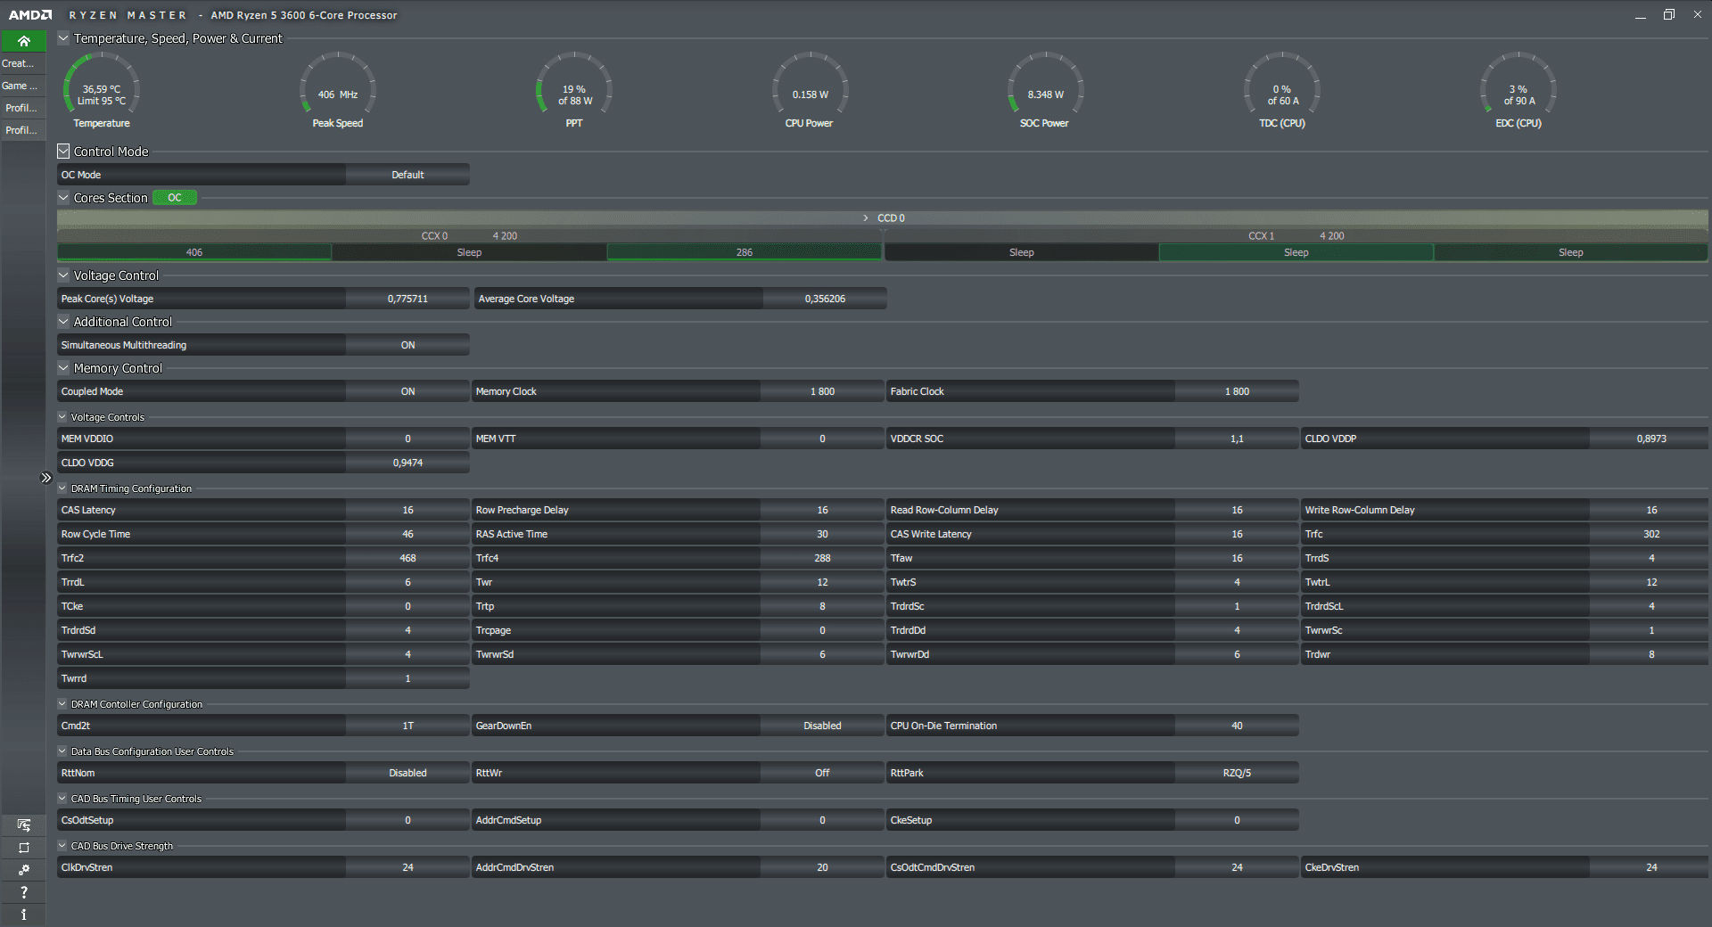Viewport: 1712px width, 927px height.
Task: Click the AddrCmdDrvStren value 20
Action: click(x=822, y=867)
